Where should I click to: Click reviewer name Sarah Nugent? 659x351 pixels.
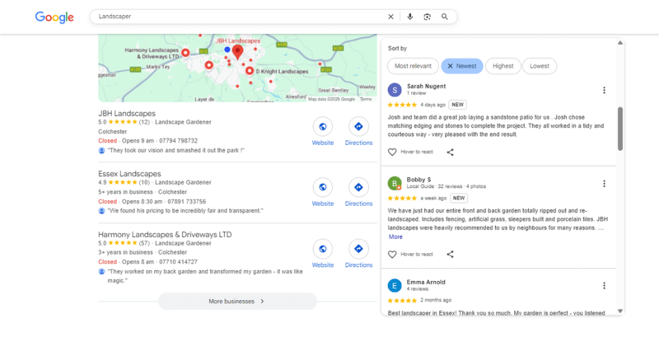(426, 86)
